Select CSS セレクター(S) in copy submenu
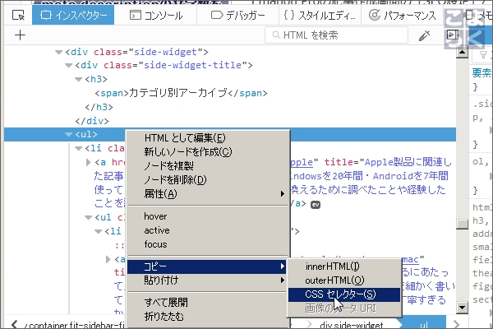493x329 pixels. click(344, 294)
